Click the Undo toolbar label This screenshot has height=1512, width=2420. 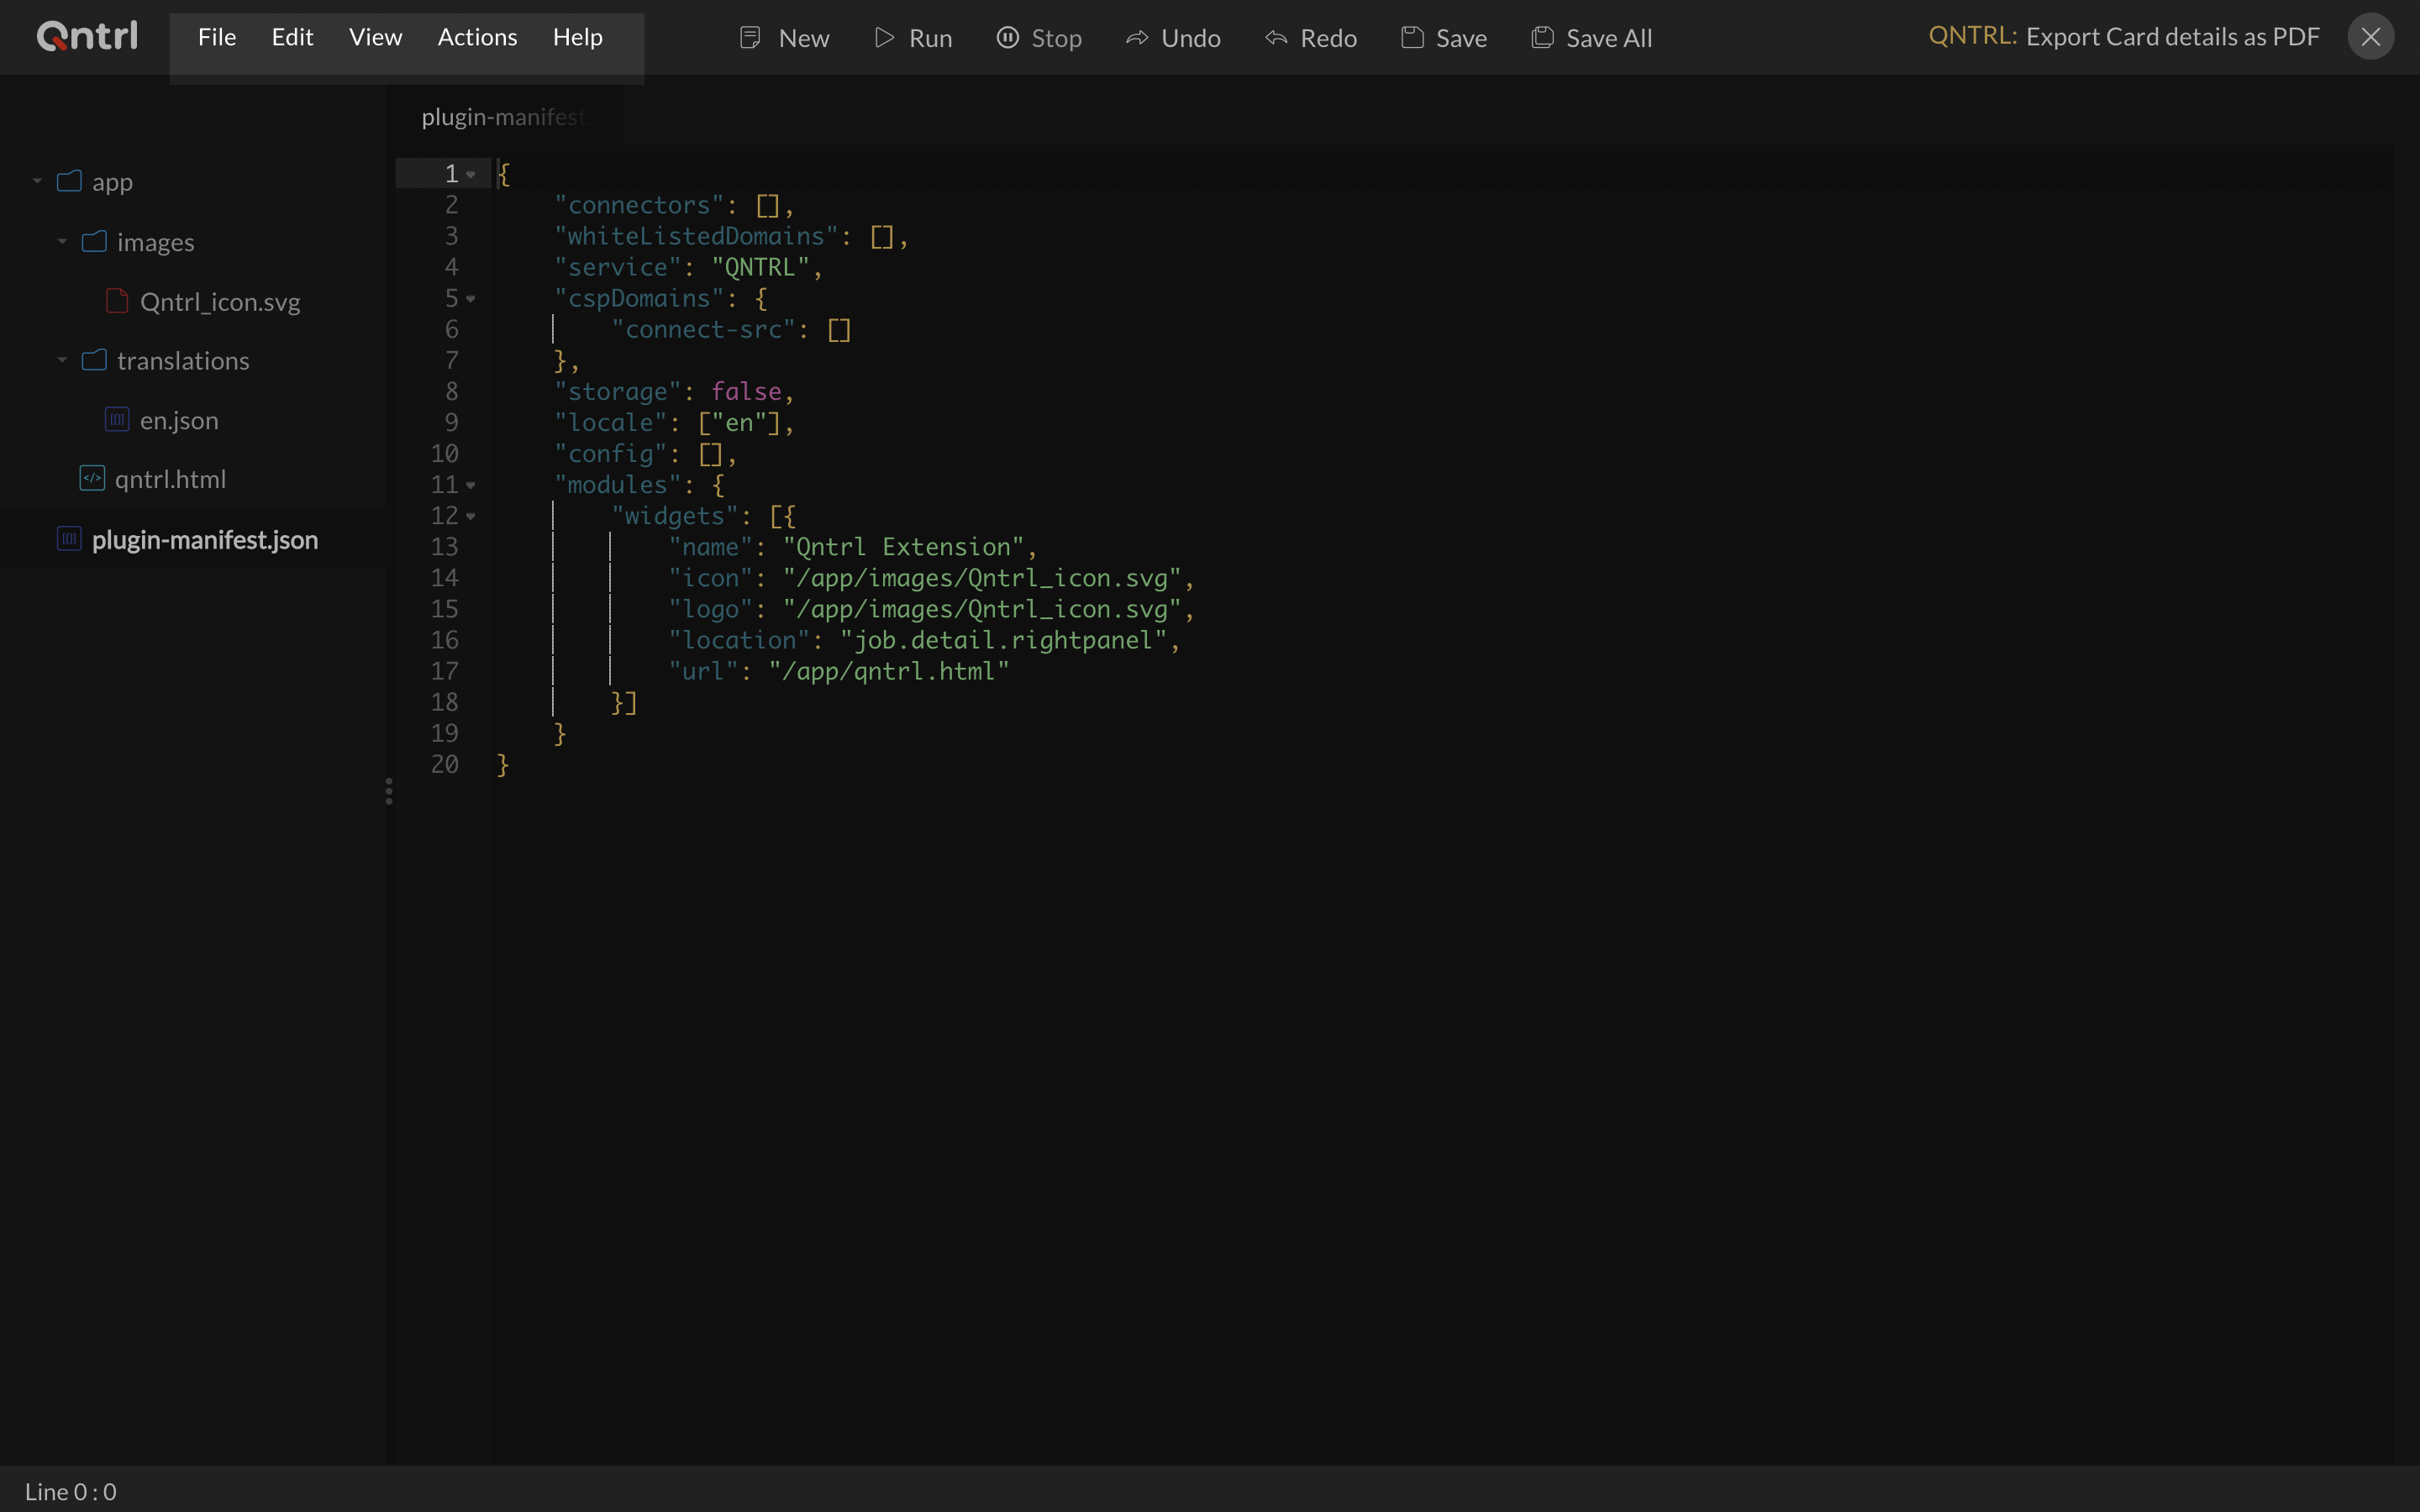pos(1190,38)
